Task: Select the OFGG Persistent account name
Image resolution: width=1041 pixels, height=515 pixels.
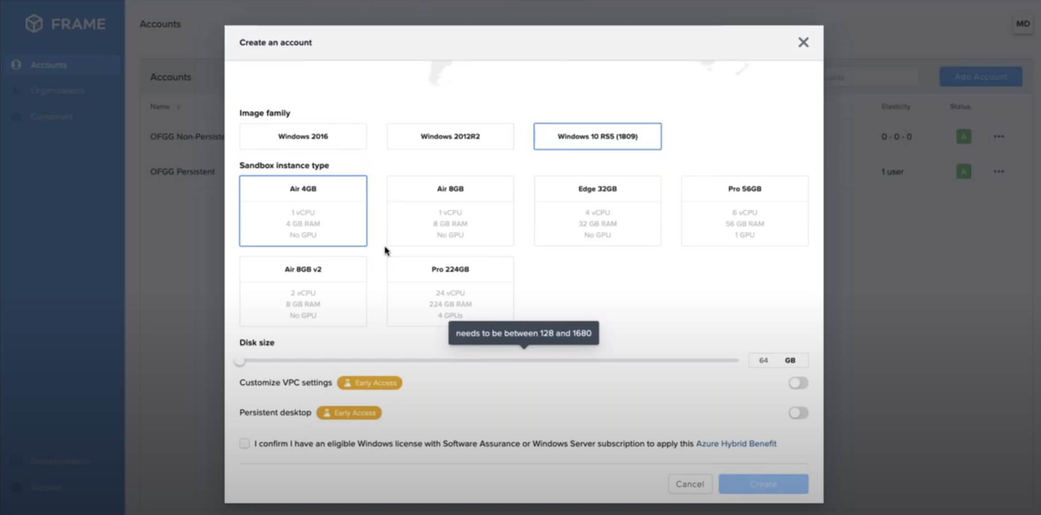Action: click(182, 171)
